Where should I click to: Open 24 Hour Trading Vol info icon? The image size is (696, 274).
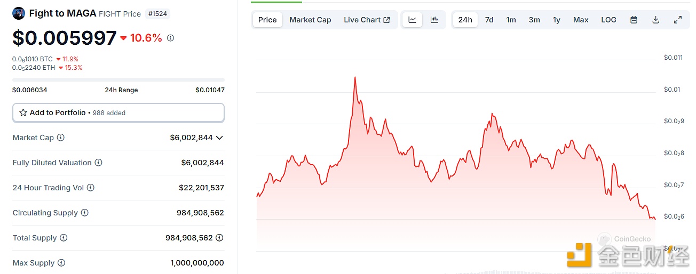click(91, 188)
